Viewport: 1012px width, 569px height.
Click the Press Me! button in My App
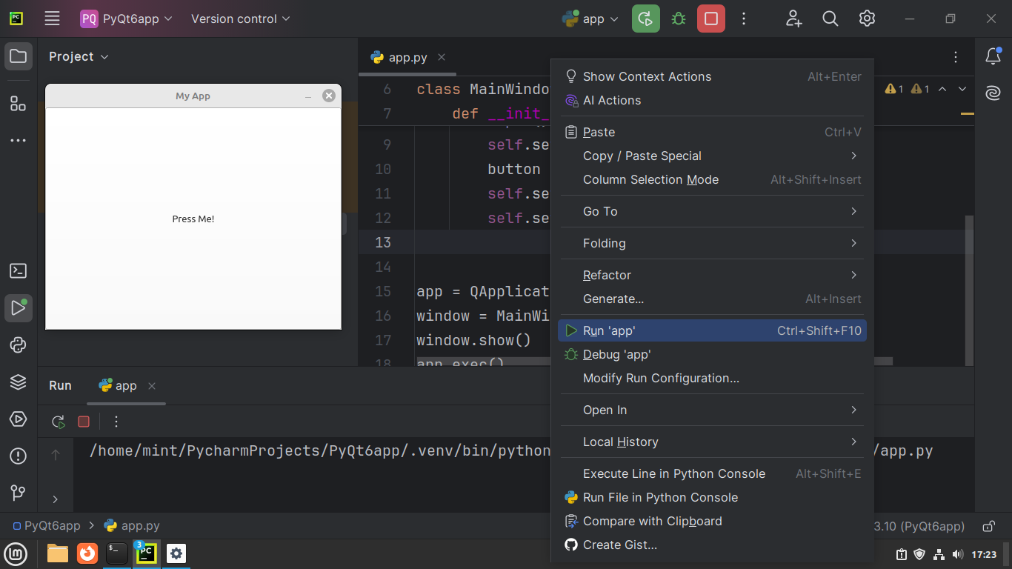pos(193,219)
